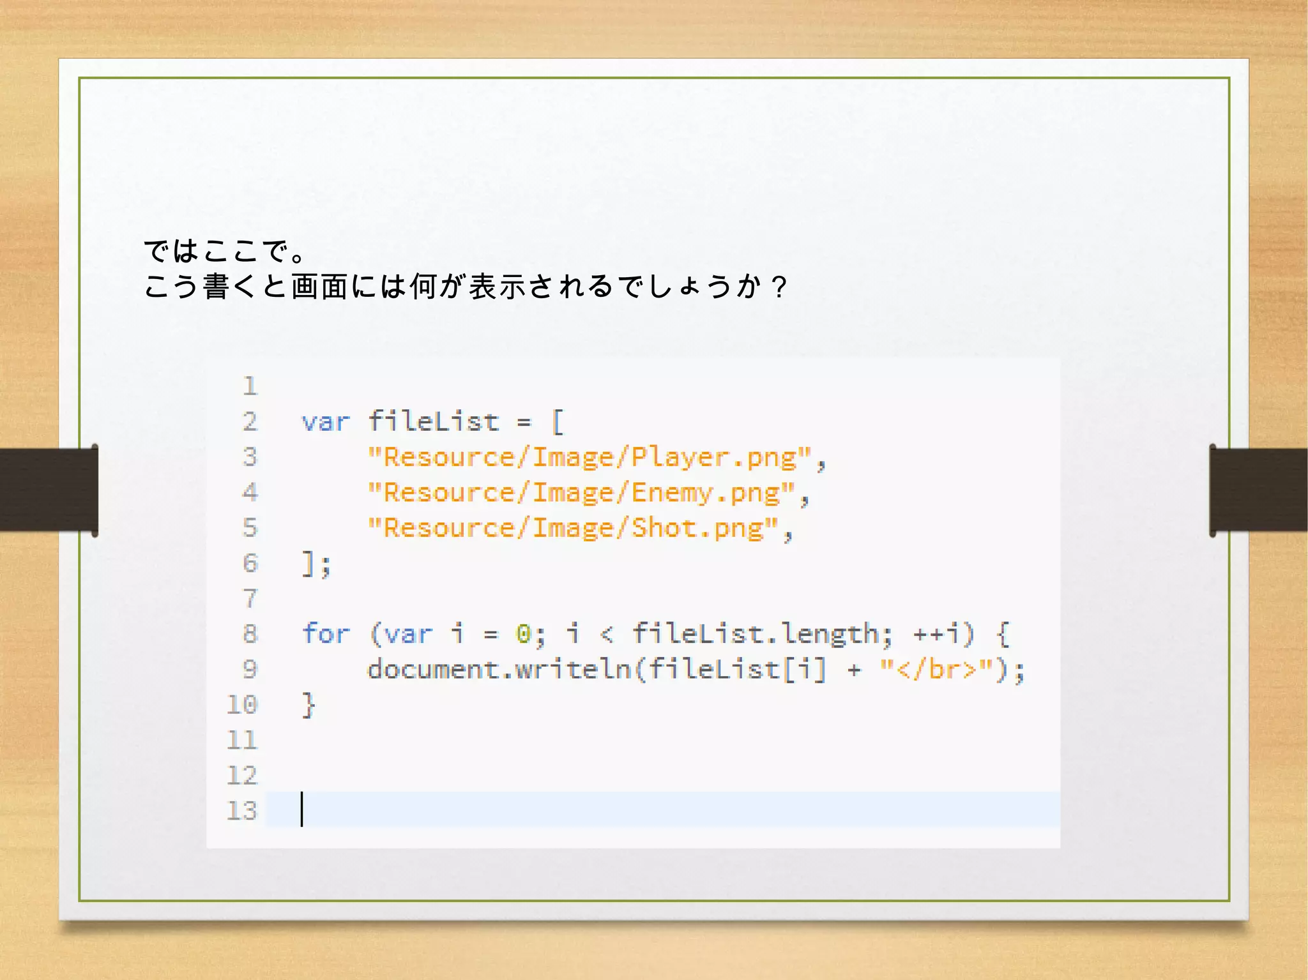
Task: Click the 'ではここで。' text line
Action: 227,251
